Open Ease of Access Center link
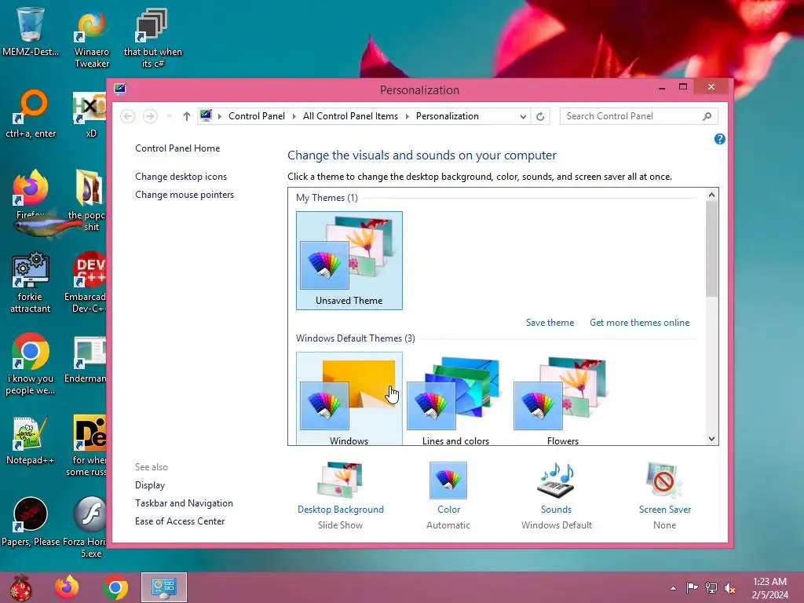The width and height of the screenshot is (804, 603). coord(180,521)
